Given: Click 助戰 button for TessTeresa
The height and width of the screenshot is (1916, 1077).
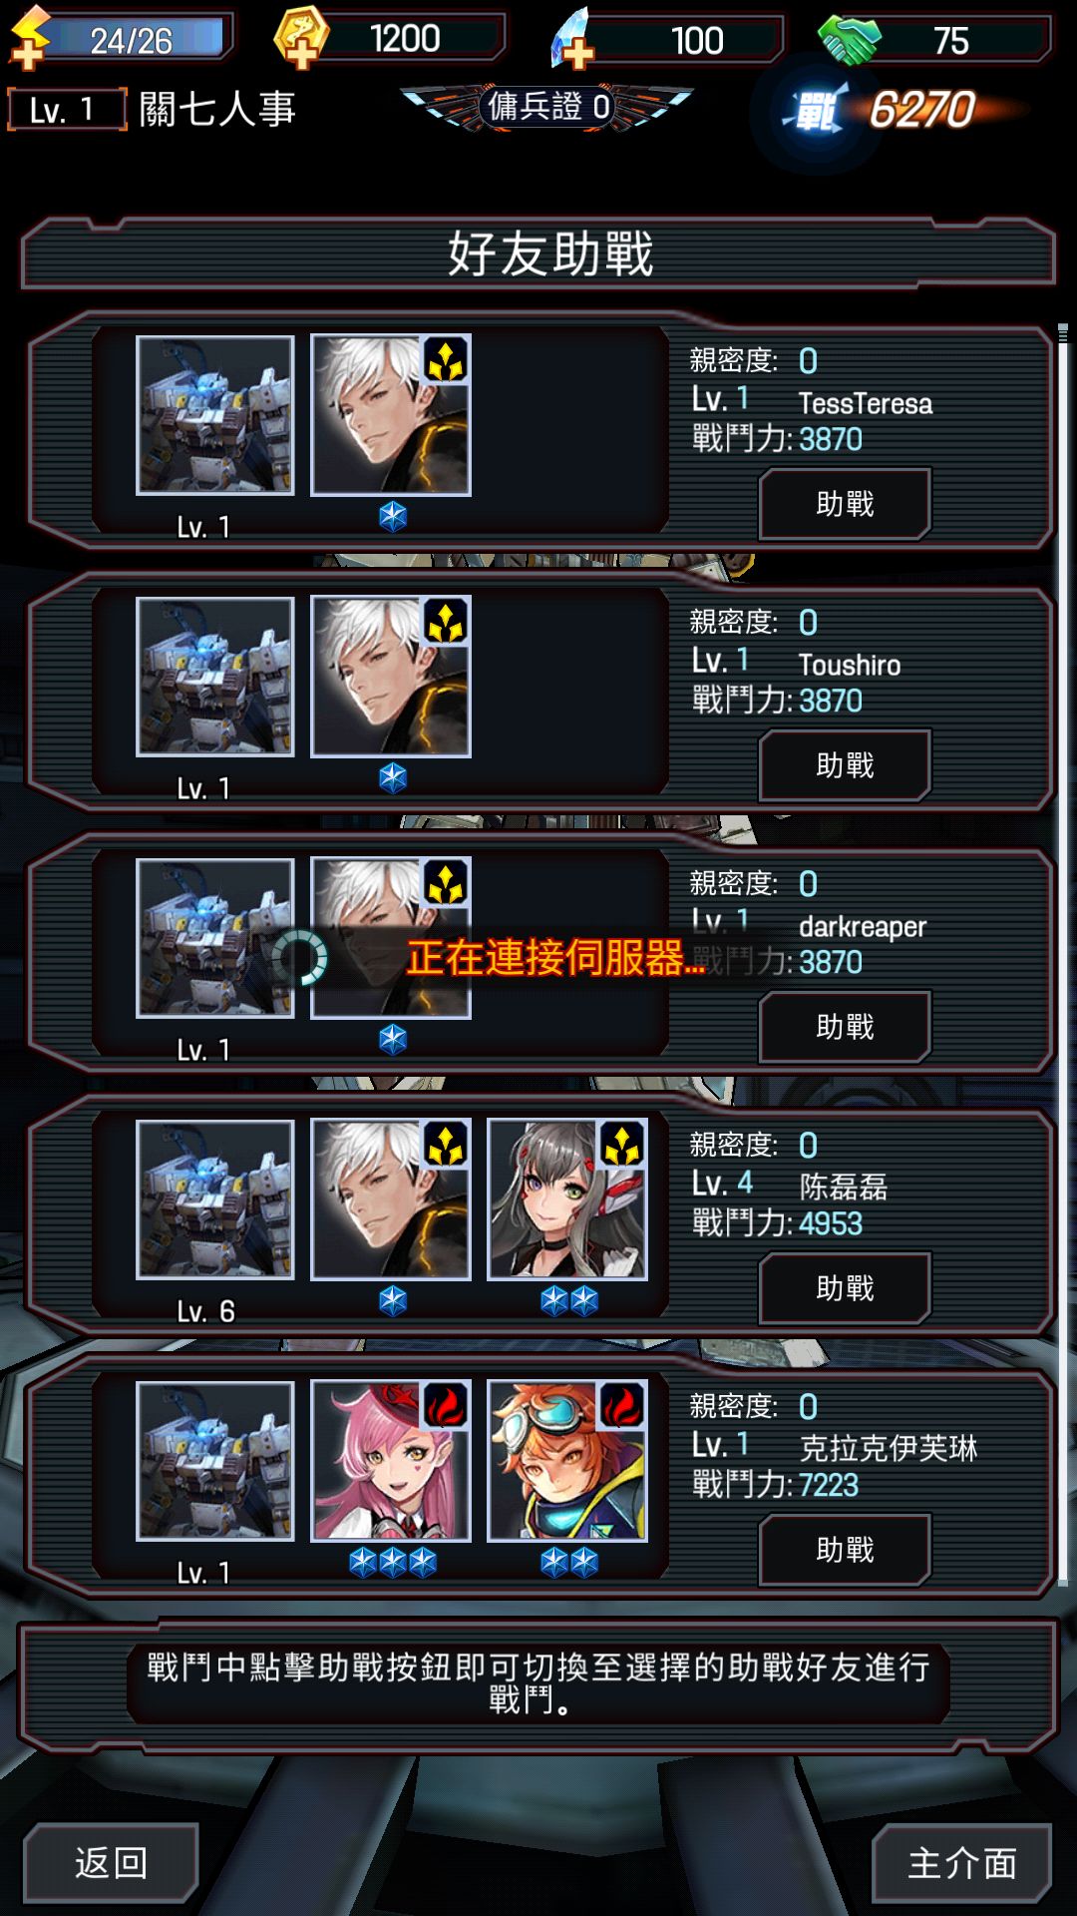Looking at the screenshot, I should coord(845,504).
